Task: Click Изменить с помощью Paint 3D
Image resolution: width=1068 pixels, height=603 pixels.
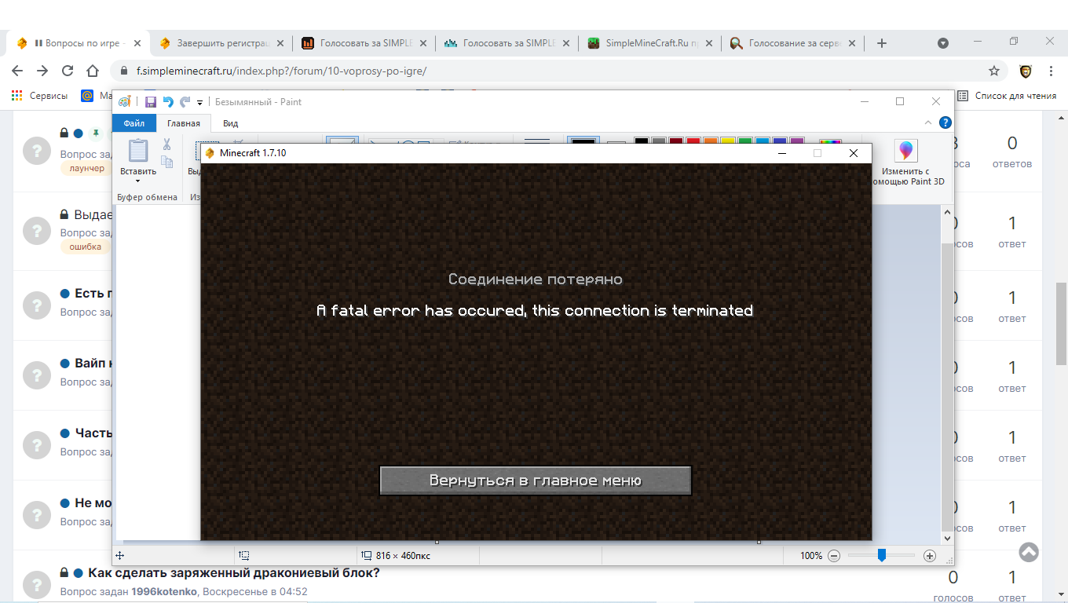Action: tap(906, 163)
